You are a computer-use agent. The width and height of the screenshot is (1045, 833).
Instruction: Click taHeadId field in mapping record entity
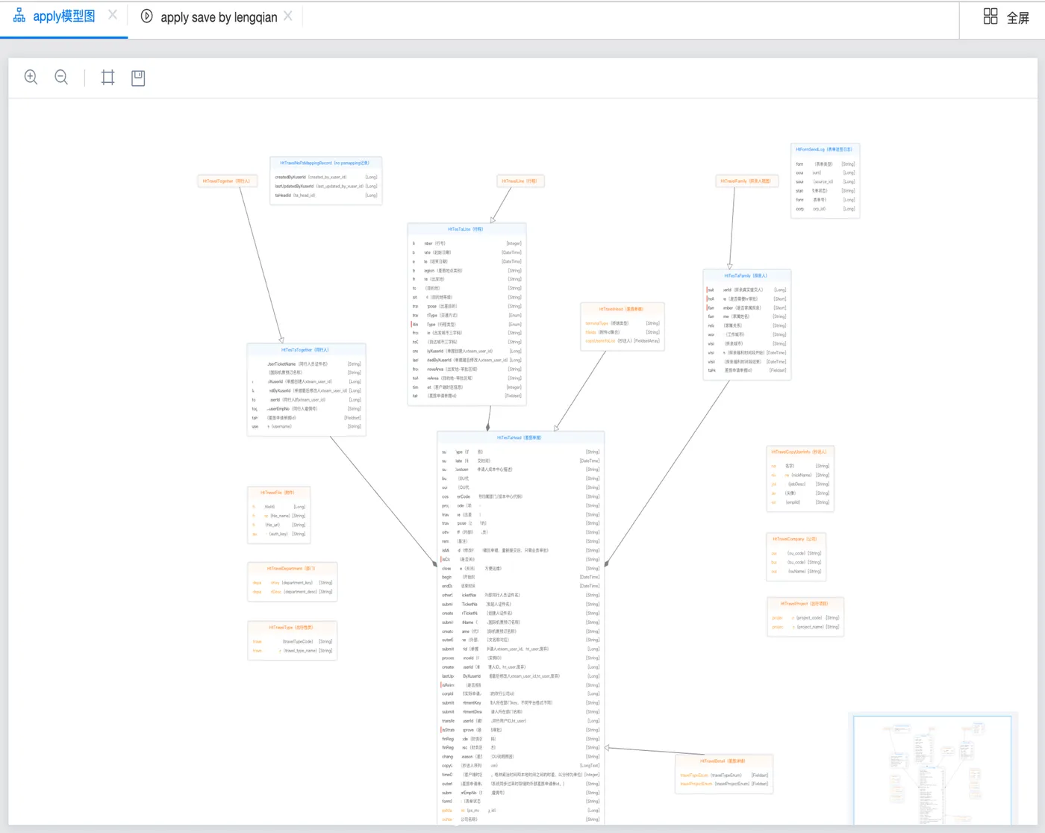click(x=326, y=195)
